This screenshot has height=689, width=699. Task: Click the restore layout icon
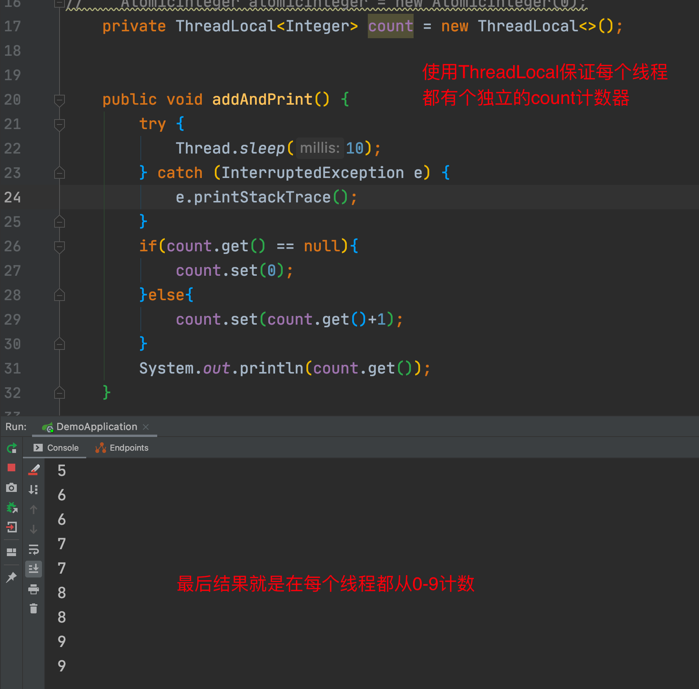(x=11, y=552)
